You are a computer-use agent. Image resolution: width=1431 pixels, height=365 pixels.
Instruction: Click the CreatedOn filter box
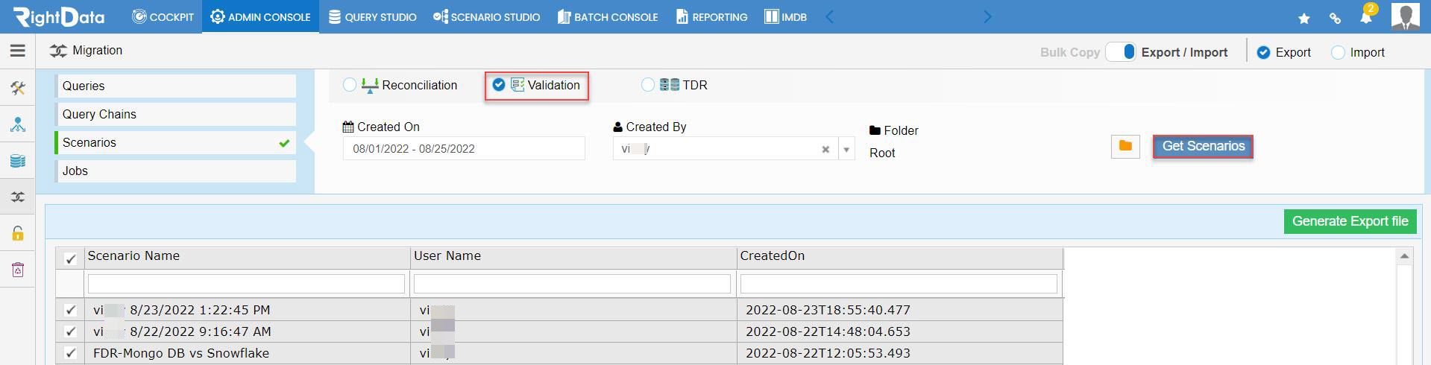point(899,284)
